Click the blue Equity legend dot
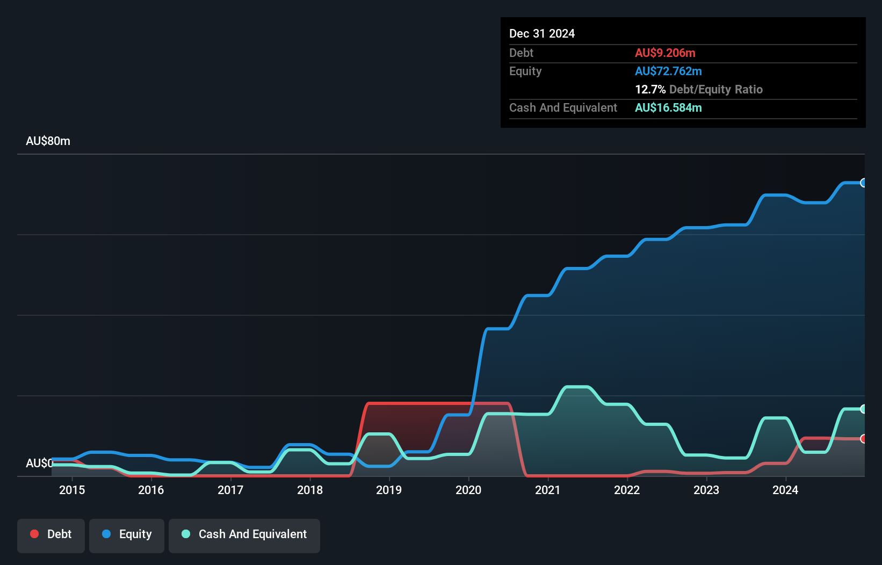 106,534
